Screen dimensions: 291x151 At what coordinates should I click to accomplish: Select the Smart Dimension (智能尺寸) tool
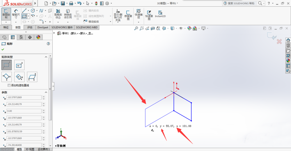coord(16,14)
